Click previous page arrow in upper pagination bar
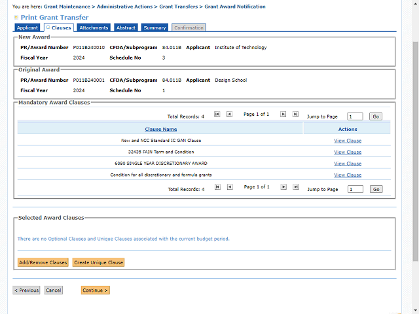419x314 pixels. tap(229, 114)
